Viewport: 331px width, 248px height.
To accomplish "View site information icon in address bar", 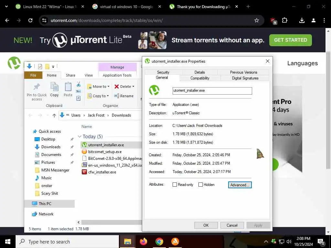I will point(44,20).
